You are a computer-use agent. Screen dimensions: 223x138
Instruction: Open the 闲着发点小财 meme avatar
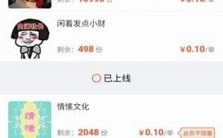point(30,39)
